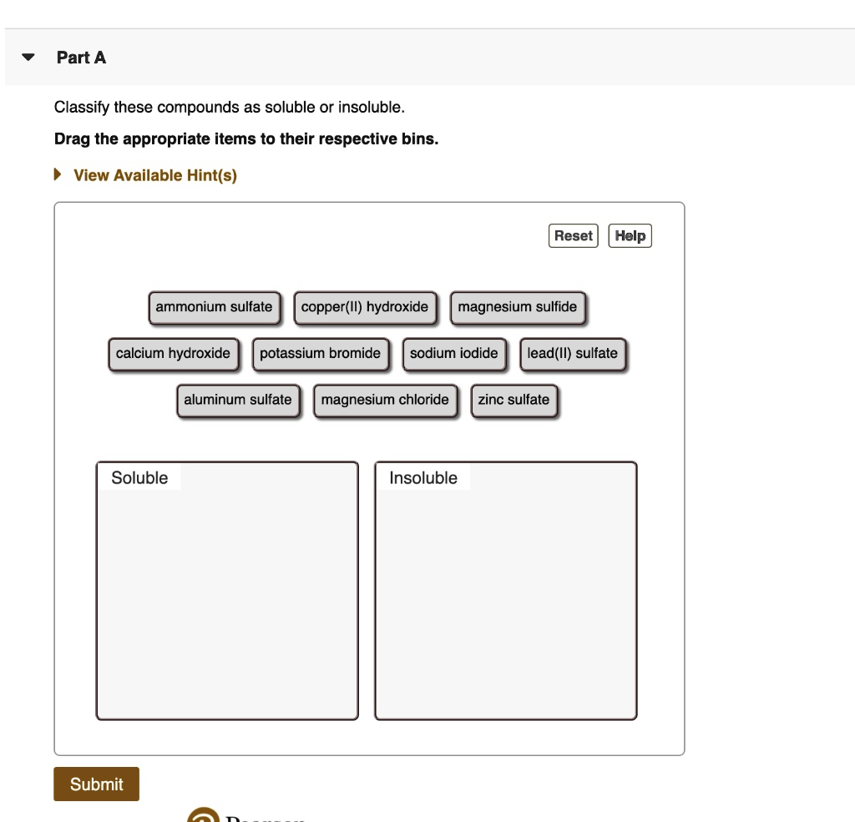Viewport: 855px width, 822px height.
Task: Click inside the Soluble bin
Action: tap(227, 591)
